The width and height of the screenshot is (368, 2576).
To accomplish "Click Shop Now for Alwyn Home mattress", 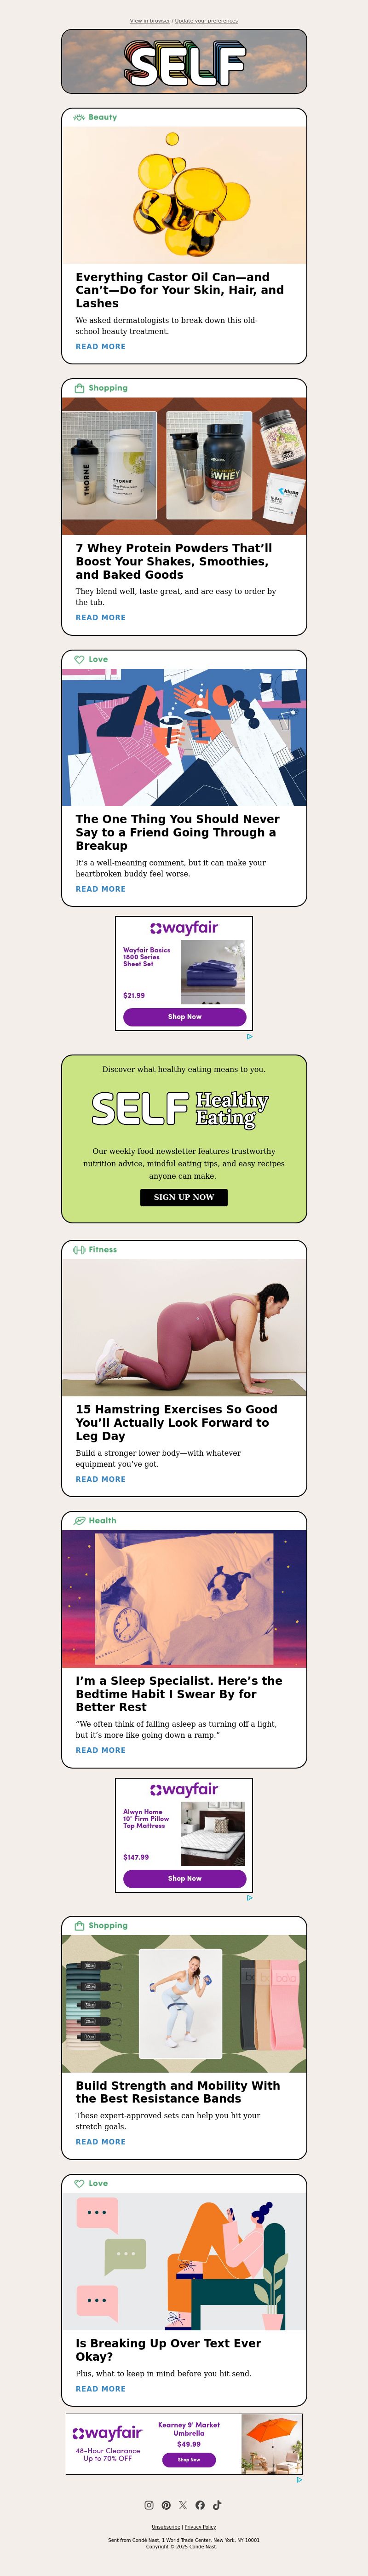I will click(x=185, y=1878).
